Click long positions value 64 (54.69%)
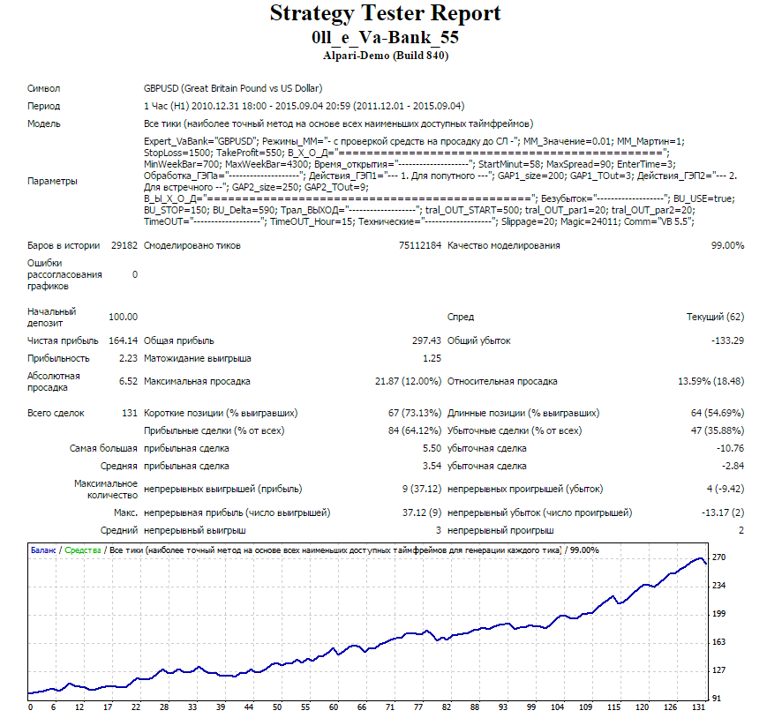The height and width of the screenshot is (718, 767). coord(717,413)
